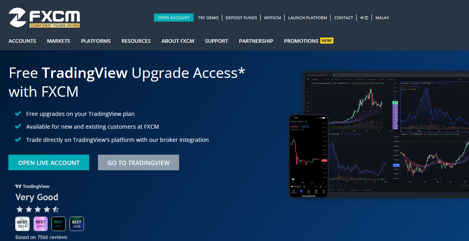Switch the site language to Malay
469x241 pixels.
click(x=382, y=18)
